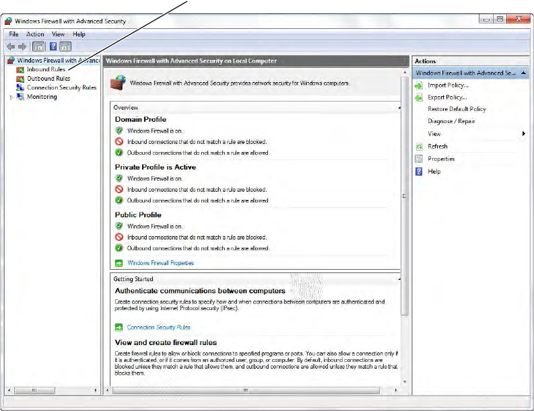Select Monitoring in the tree

tap(42, 97)
